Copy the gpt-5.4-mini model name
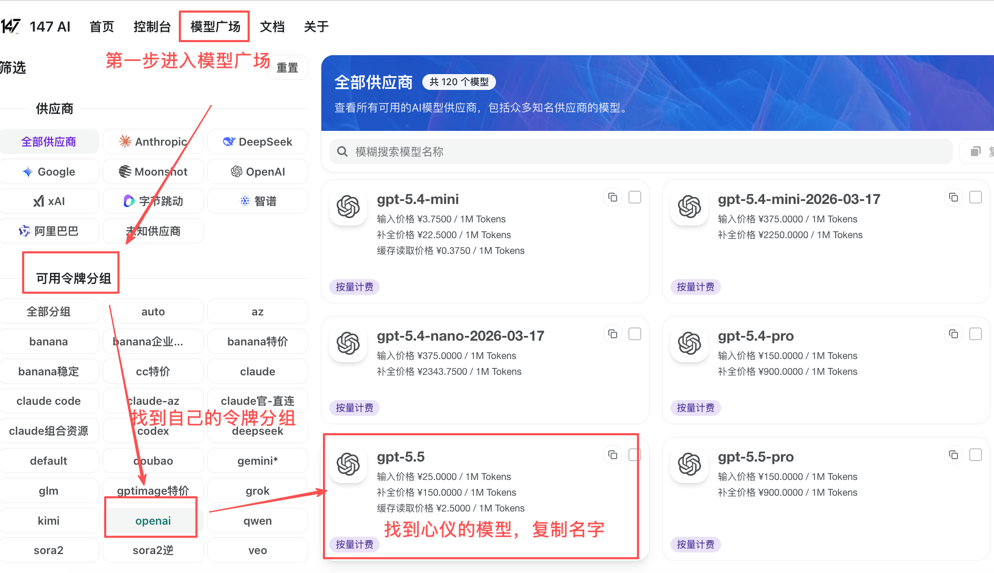 click(x=613, y=197)
